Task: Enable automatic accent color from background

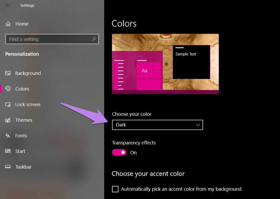Action: click(x=115, y=189)
